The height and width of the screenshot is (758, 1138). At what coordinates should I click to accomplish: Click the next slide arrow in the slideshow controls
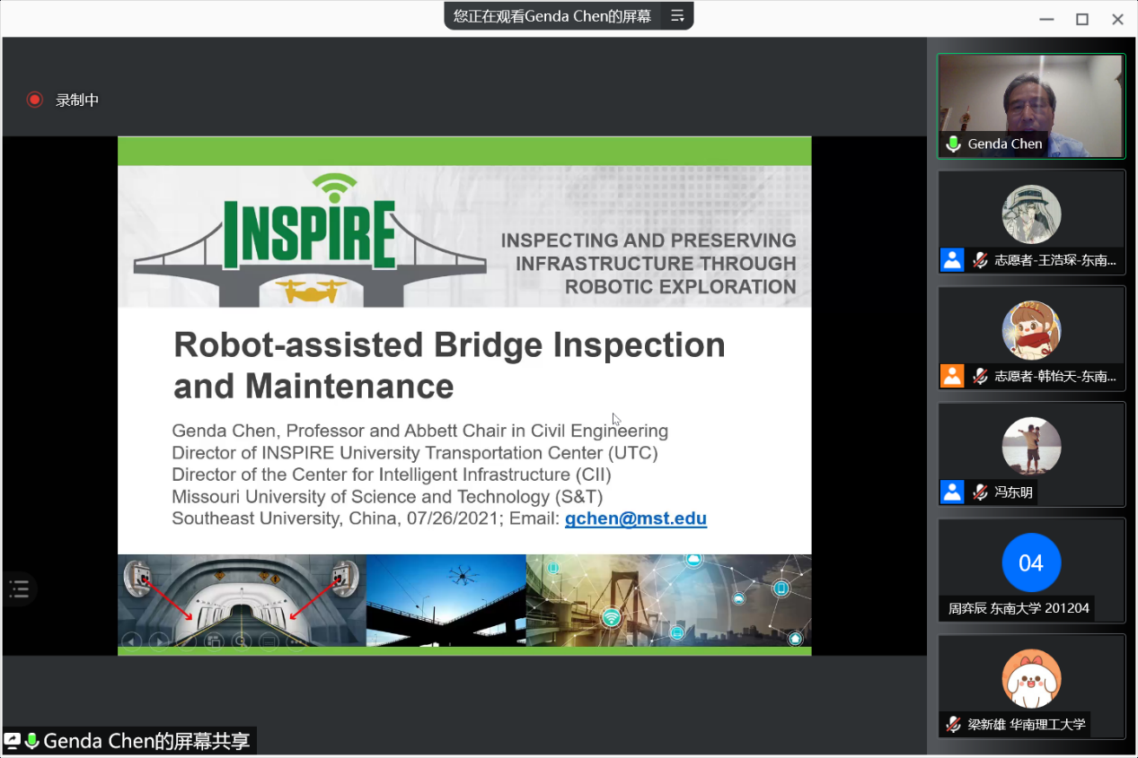click(x=159, y=640)
